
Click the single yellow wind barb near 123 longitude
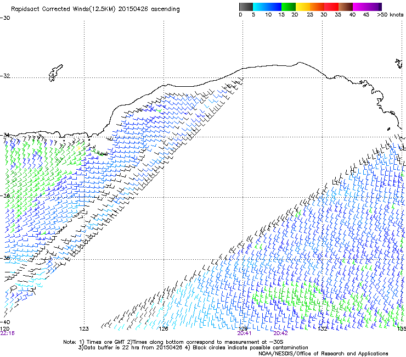(x=78, y=148)
